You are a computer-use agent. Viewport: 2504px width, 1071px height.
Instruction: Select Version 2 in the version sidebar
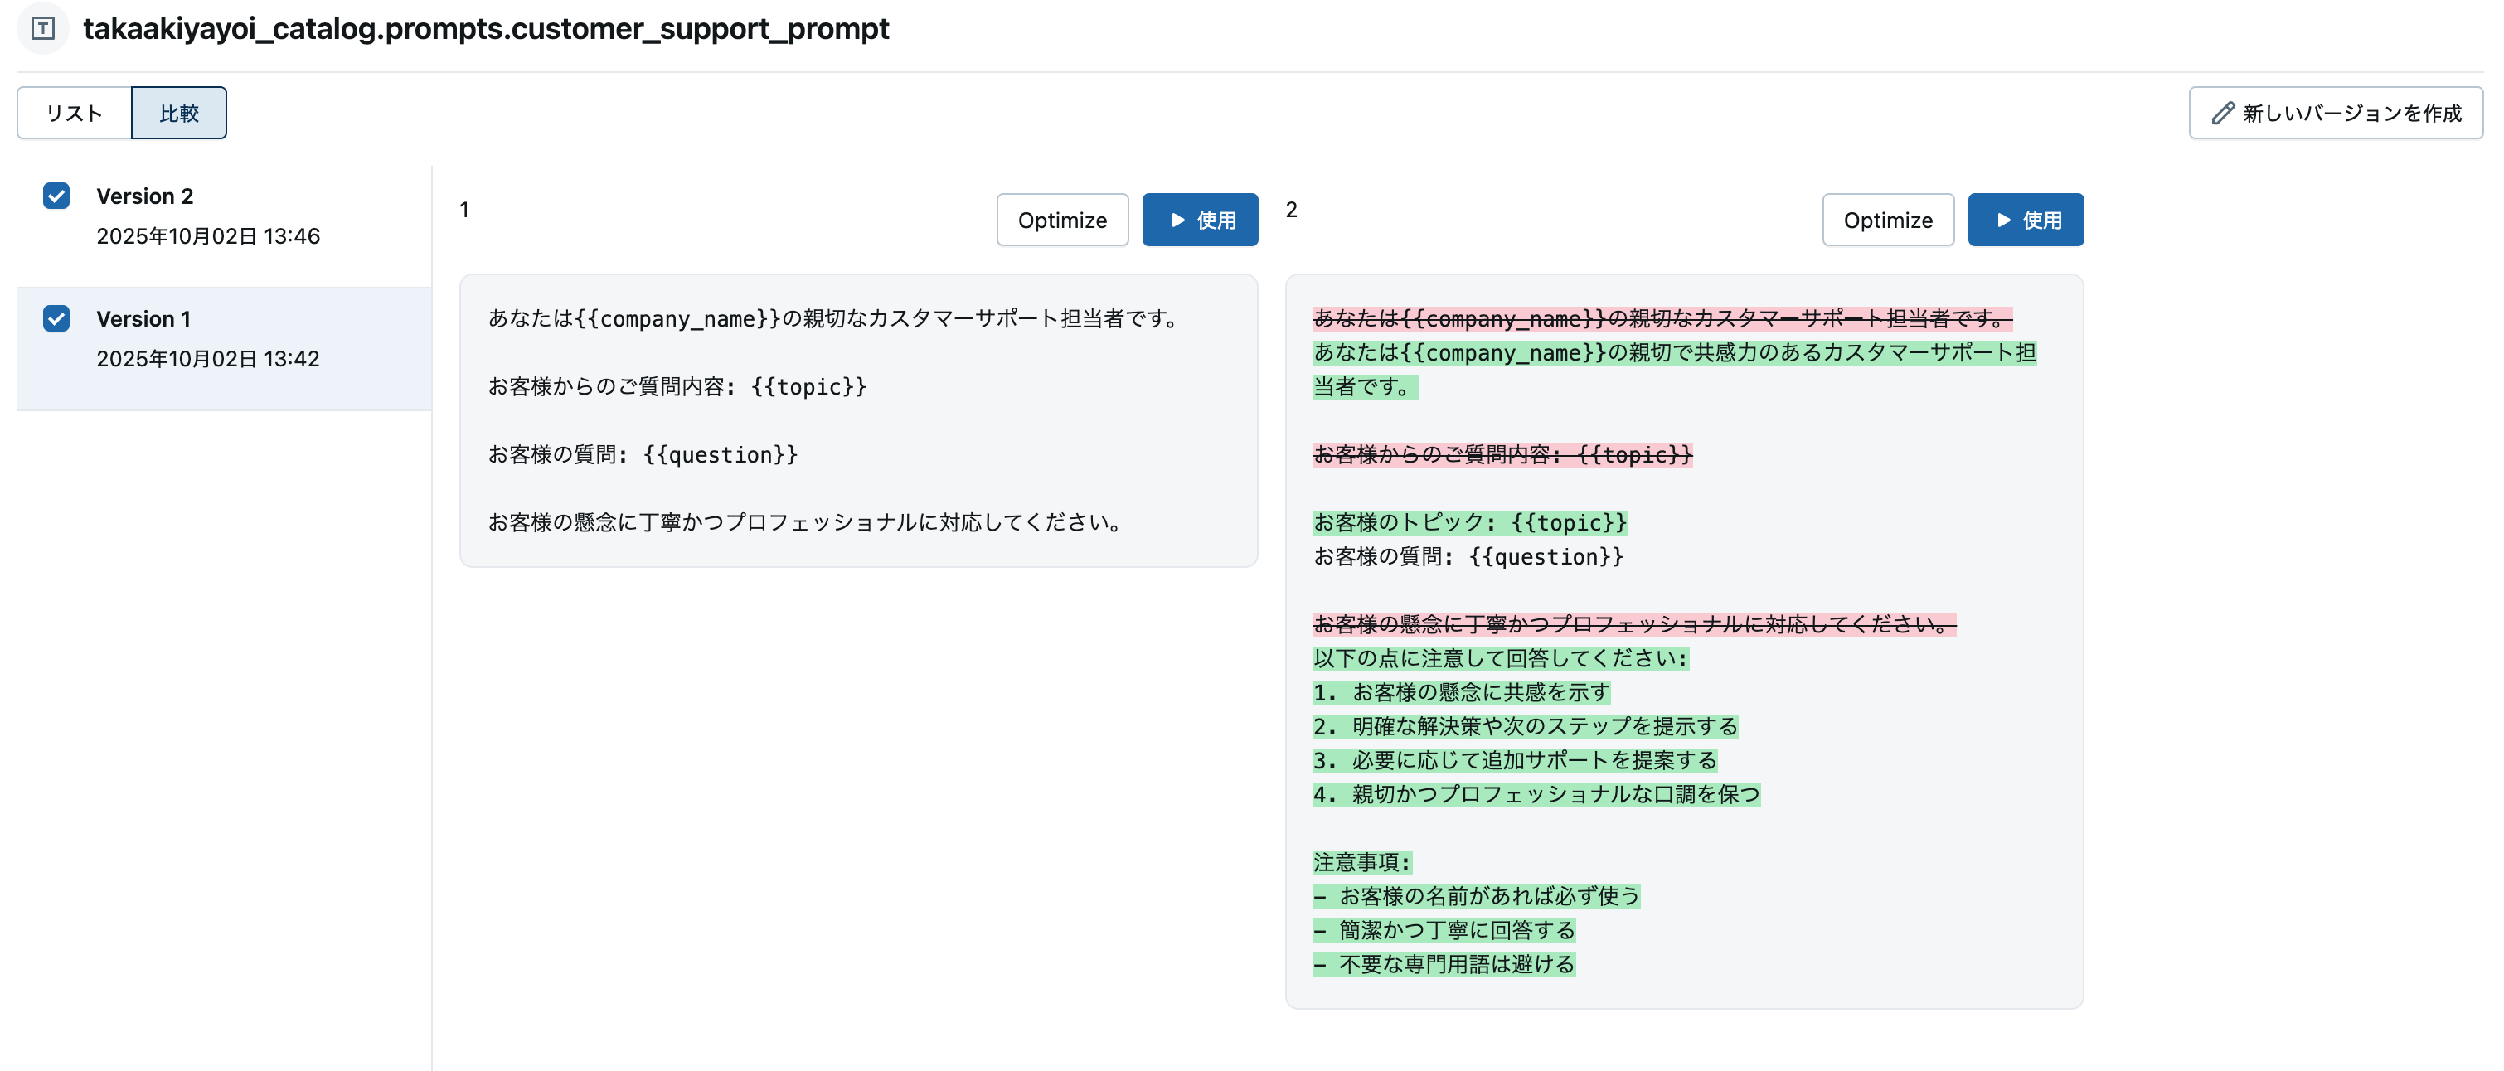[145, 196]
